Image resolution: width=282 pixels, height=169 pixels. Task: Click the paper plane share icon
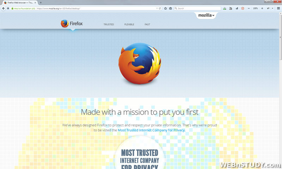point(237,8)
